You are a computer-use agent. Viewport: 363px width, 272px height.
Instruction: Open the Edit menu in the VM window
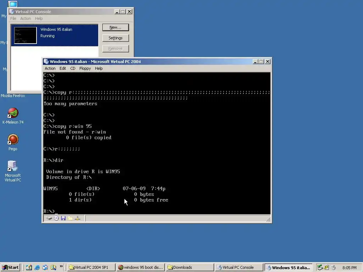(63, 68)
